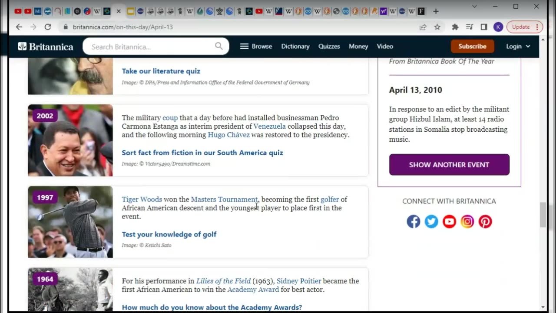Click the April 13, 2010 heading
This screenshot has width=556, height=313.
click(416, 90)
